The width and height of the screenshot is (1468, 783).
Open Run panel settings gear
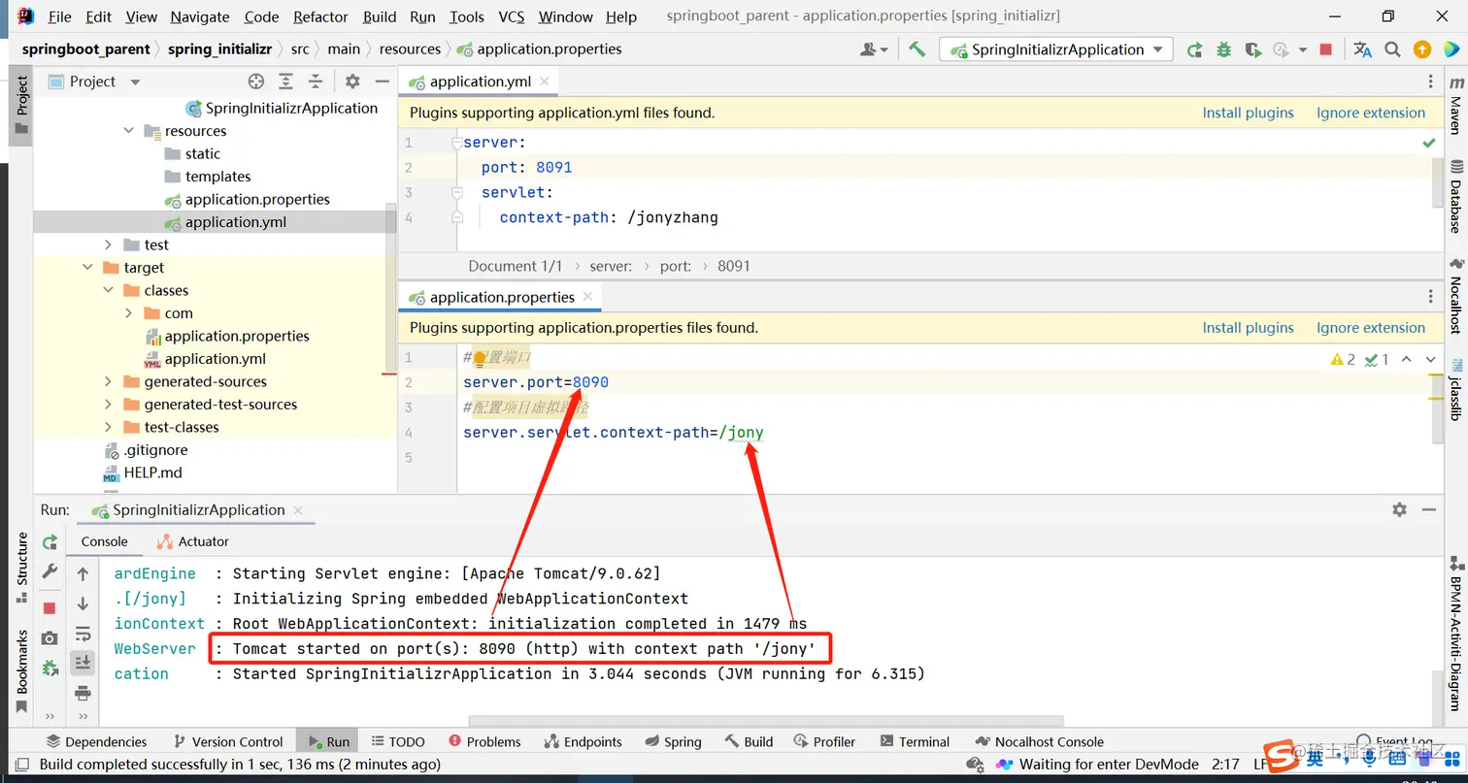pos(1399,509)
